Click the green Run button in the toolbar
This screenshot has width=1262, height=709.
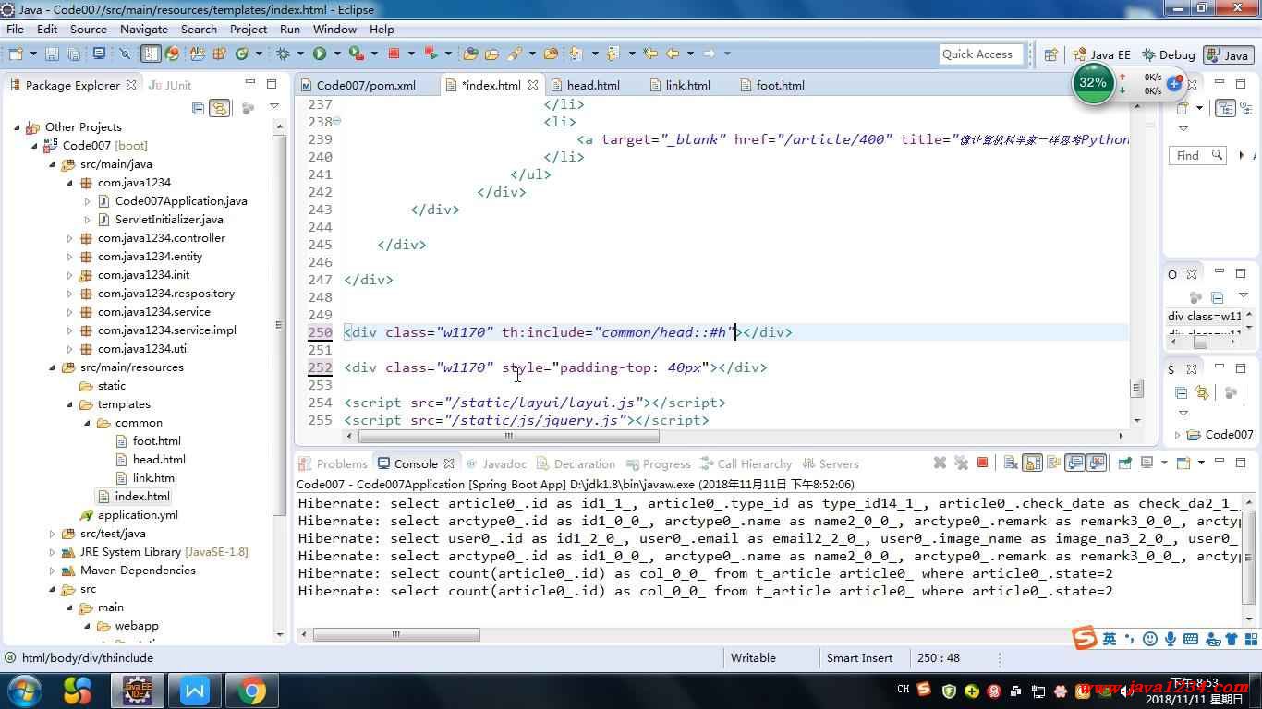(320, 54)
